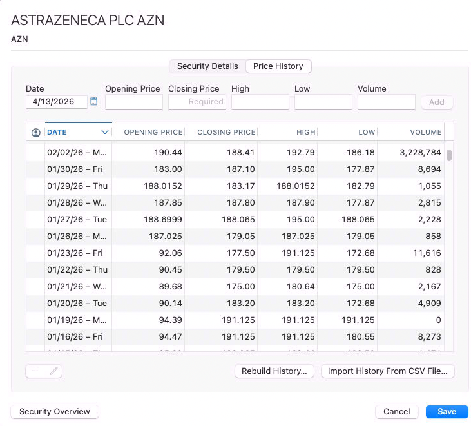Click the pencil edit price entry icon
The width and height of the screenshot is (471, 426).
point(53,371)
